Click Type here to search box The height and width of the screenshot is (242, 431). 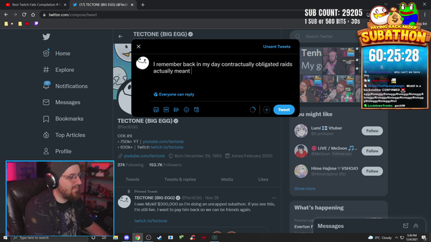click(x=49, y=237)
